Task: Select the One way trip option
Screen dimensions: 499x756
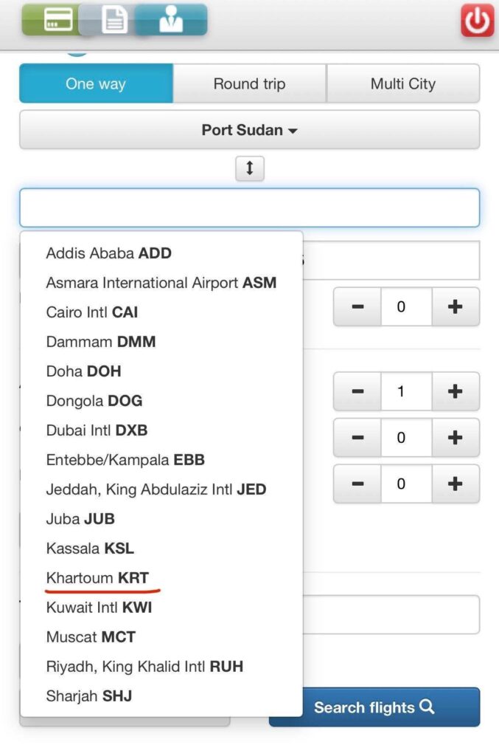Action: [96, 83]
